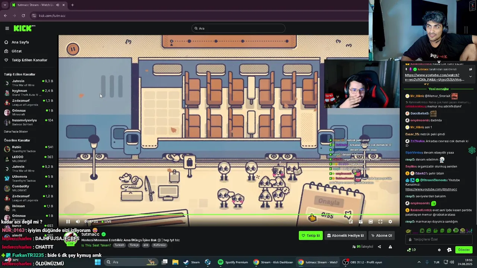The height and width of the screenshot is (268, 477).
Task: Click the Takip Et follow button
Action: point(311,236)
